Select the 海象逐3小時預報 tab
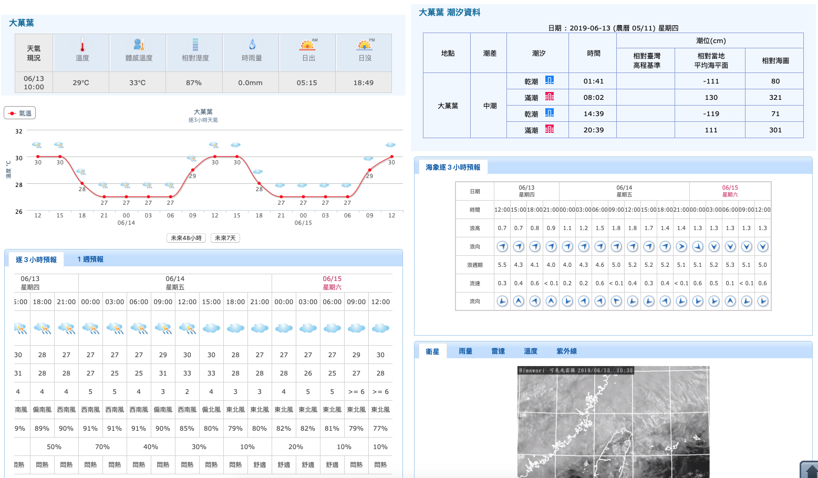 pos(453,167)
